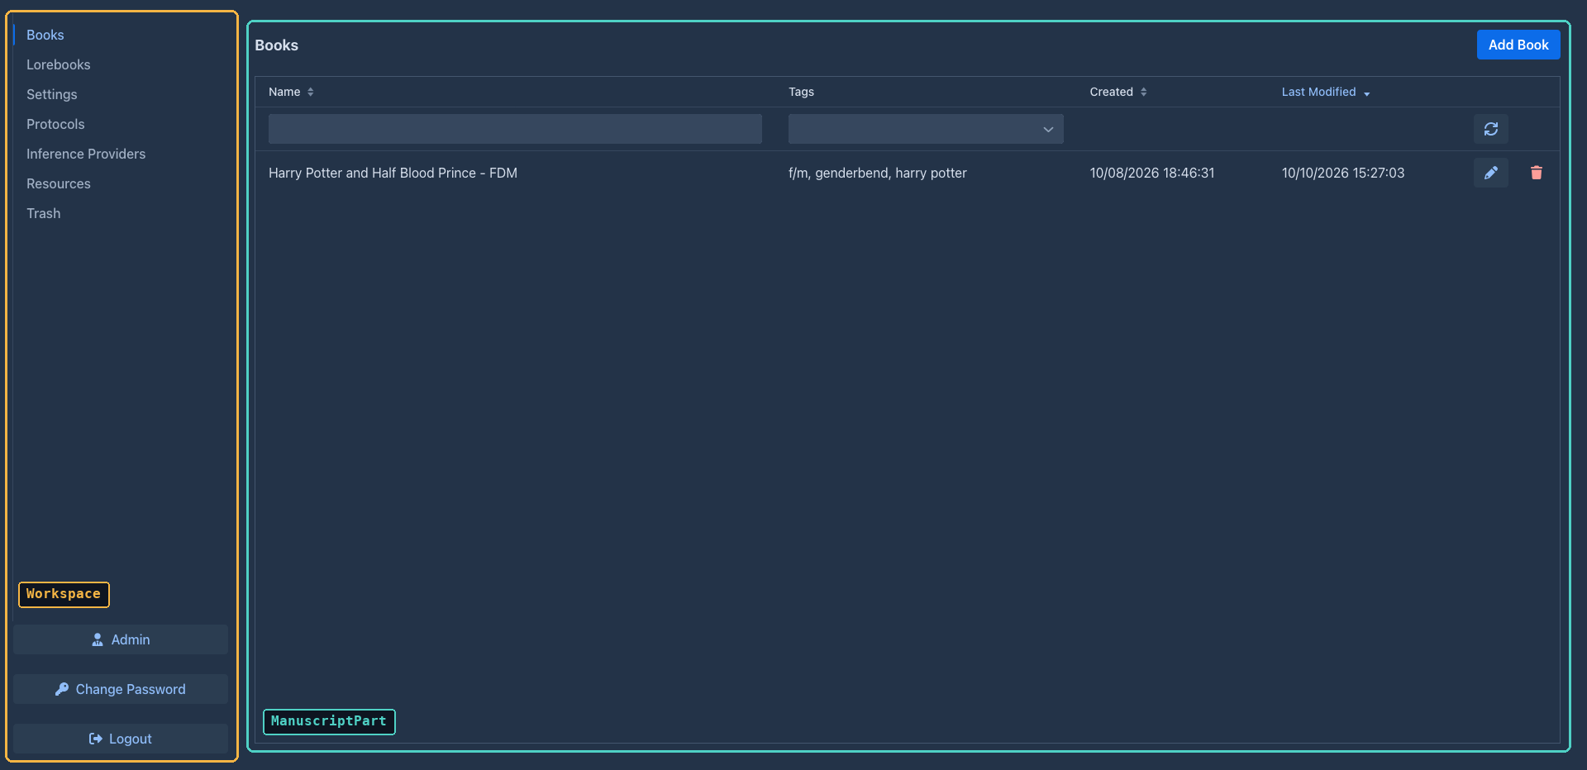Open the Books sidebar item

pos(45,35)
